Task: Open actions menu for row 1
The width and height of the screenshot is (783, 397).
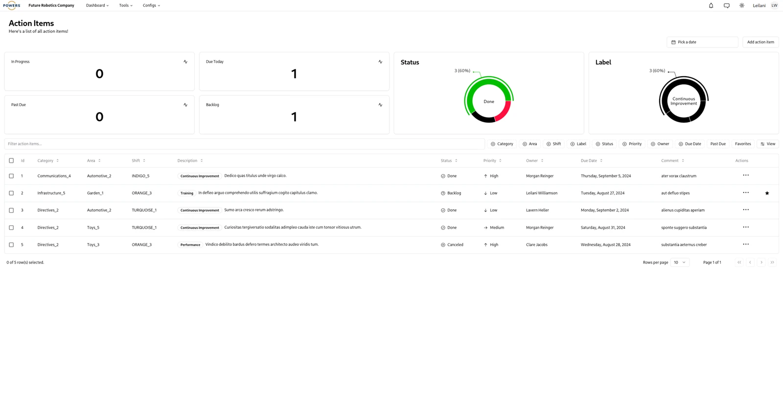Action: [x=746, y=175]
